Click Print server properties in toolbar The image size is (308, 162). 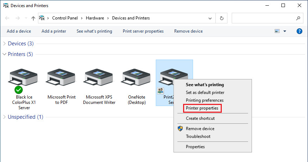(x=143, y=31)
